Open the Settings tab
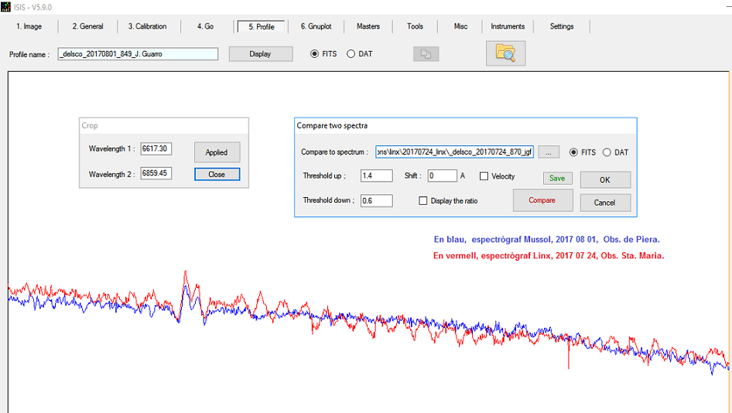Screen dimensions: 732x413 pos(562,26)
